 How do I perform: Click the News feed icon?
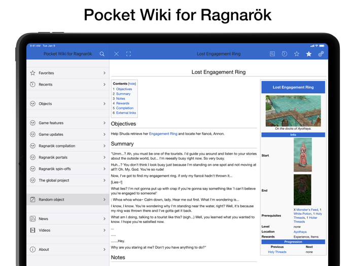point(33,219)
